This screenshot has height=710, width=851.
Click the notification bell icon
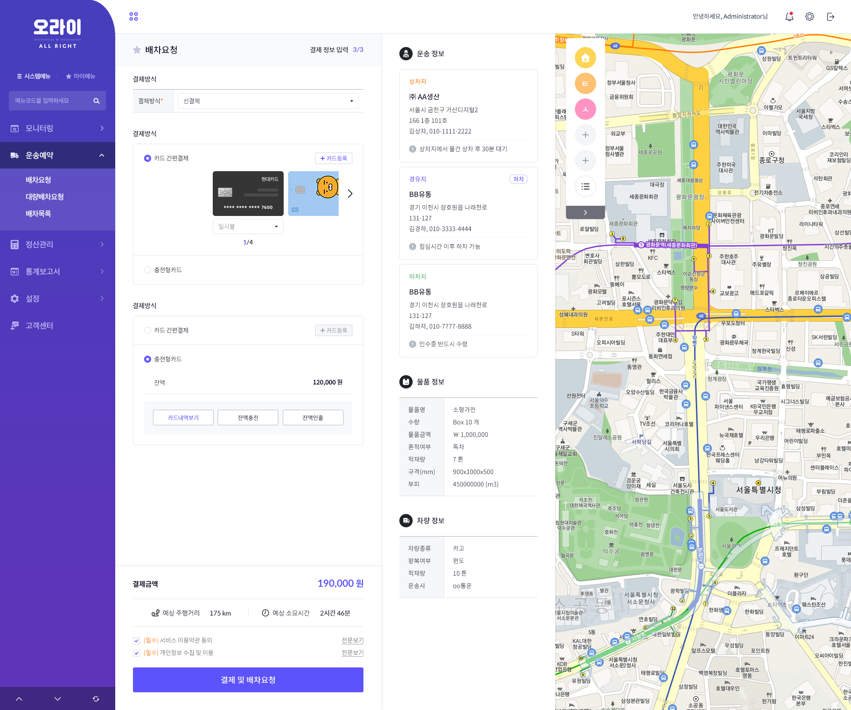coord(789,16)
